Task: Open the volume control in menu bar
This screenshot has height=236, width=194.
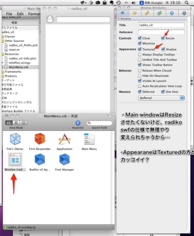Action: (x=133, y=3)
